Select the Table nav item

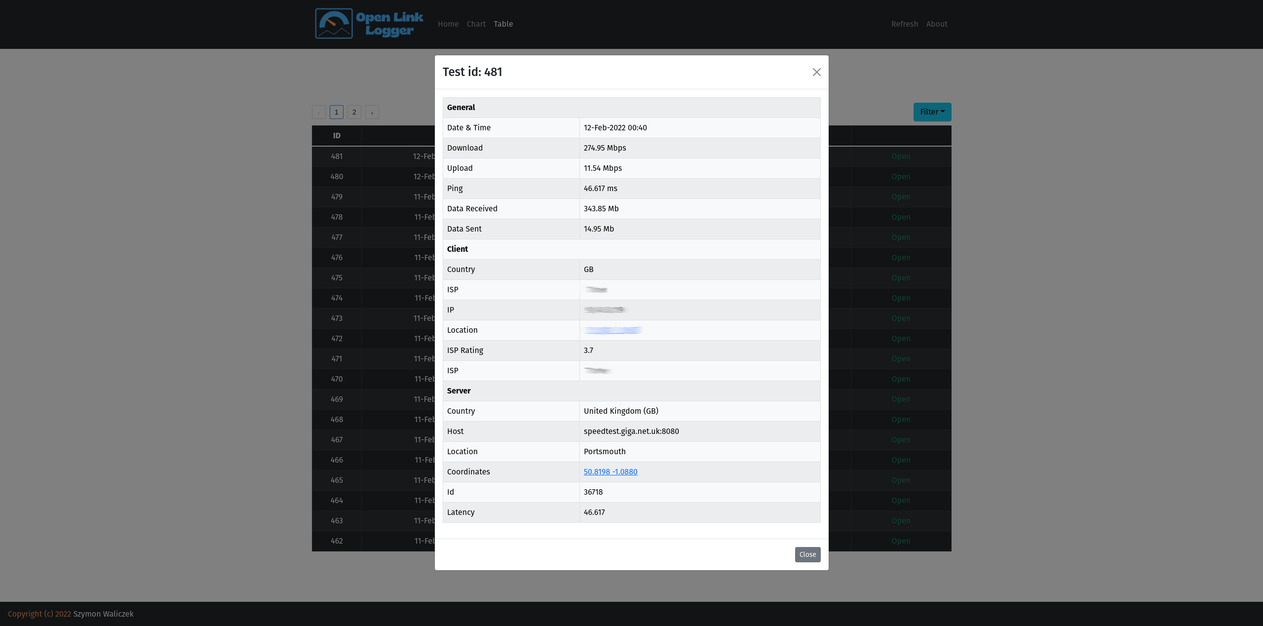(x=503, y=24)
